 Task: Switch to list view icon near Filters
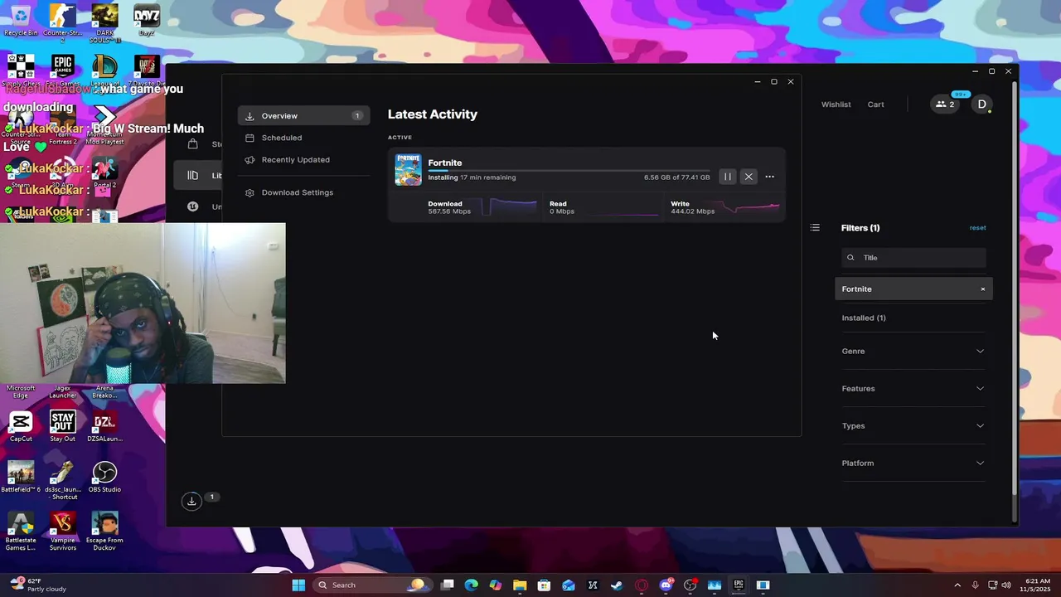coord(815,228)
